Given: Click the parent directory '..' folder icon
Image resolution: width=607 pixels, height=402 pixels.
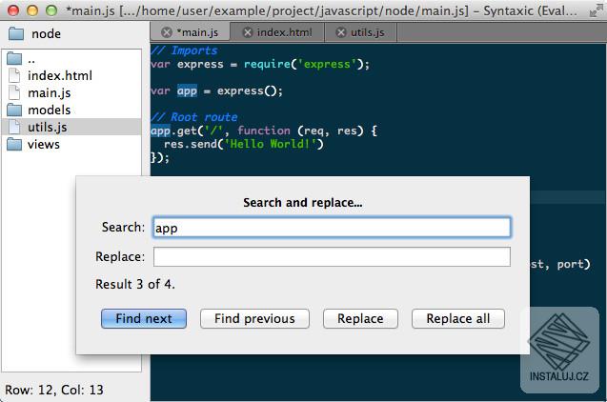Looking at the screenshot, I should pos(14,58).
